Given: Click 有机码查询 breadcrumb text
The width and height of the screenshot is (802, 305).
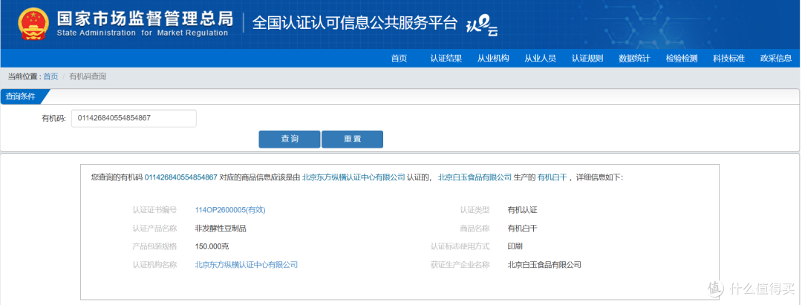Looking at the screenshot, I should click(x=88, y=76).
